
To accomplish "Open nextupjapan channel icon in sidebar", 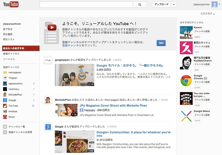I will point(5,73).
